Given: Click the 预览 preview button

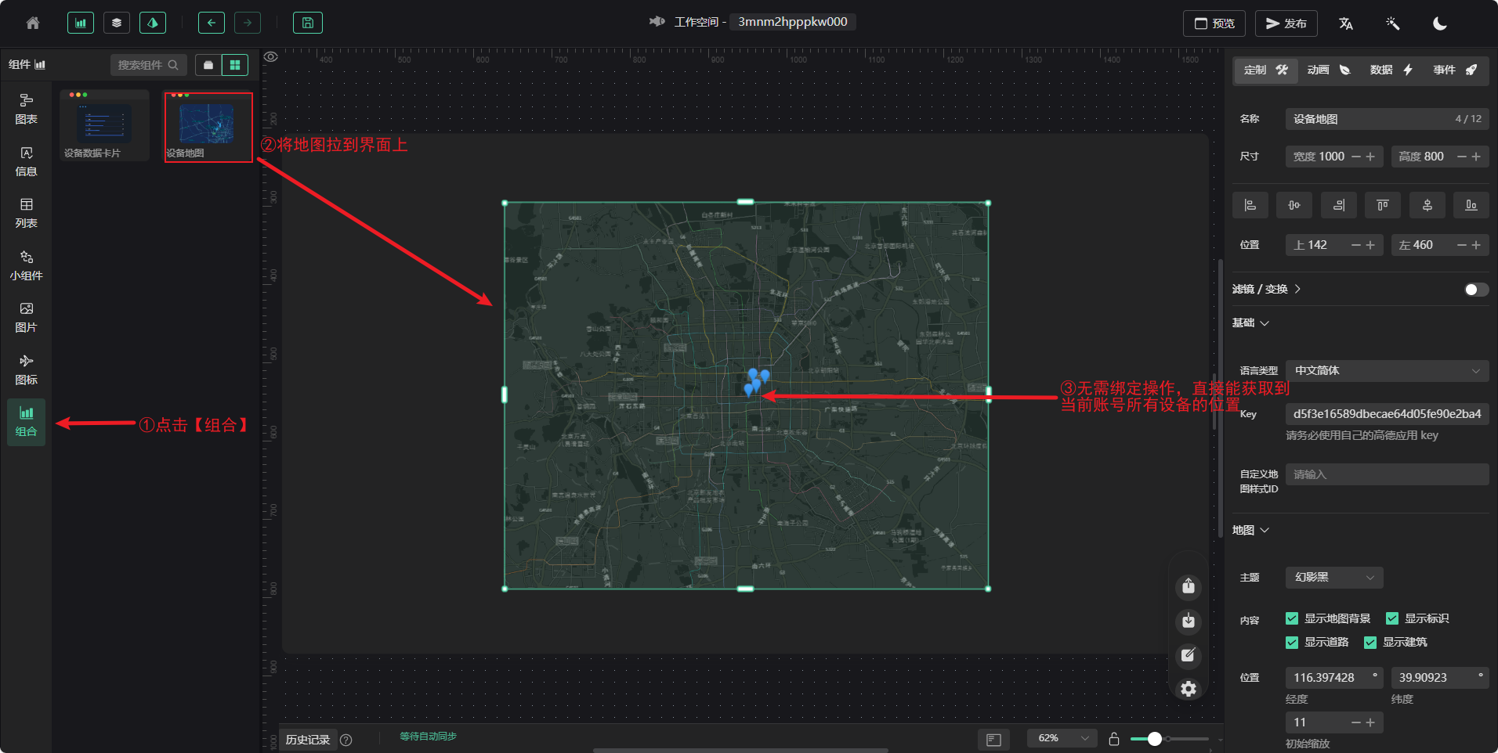Looking at the screenshot, I should pos(1214,23).
